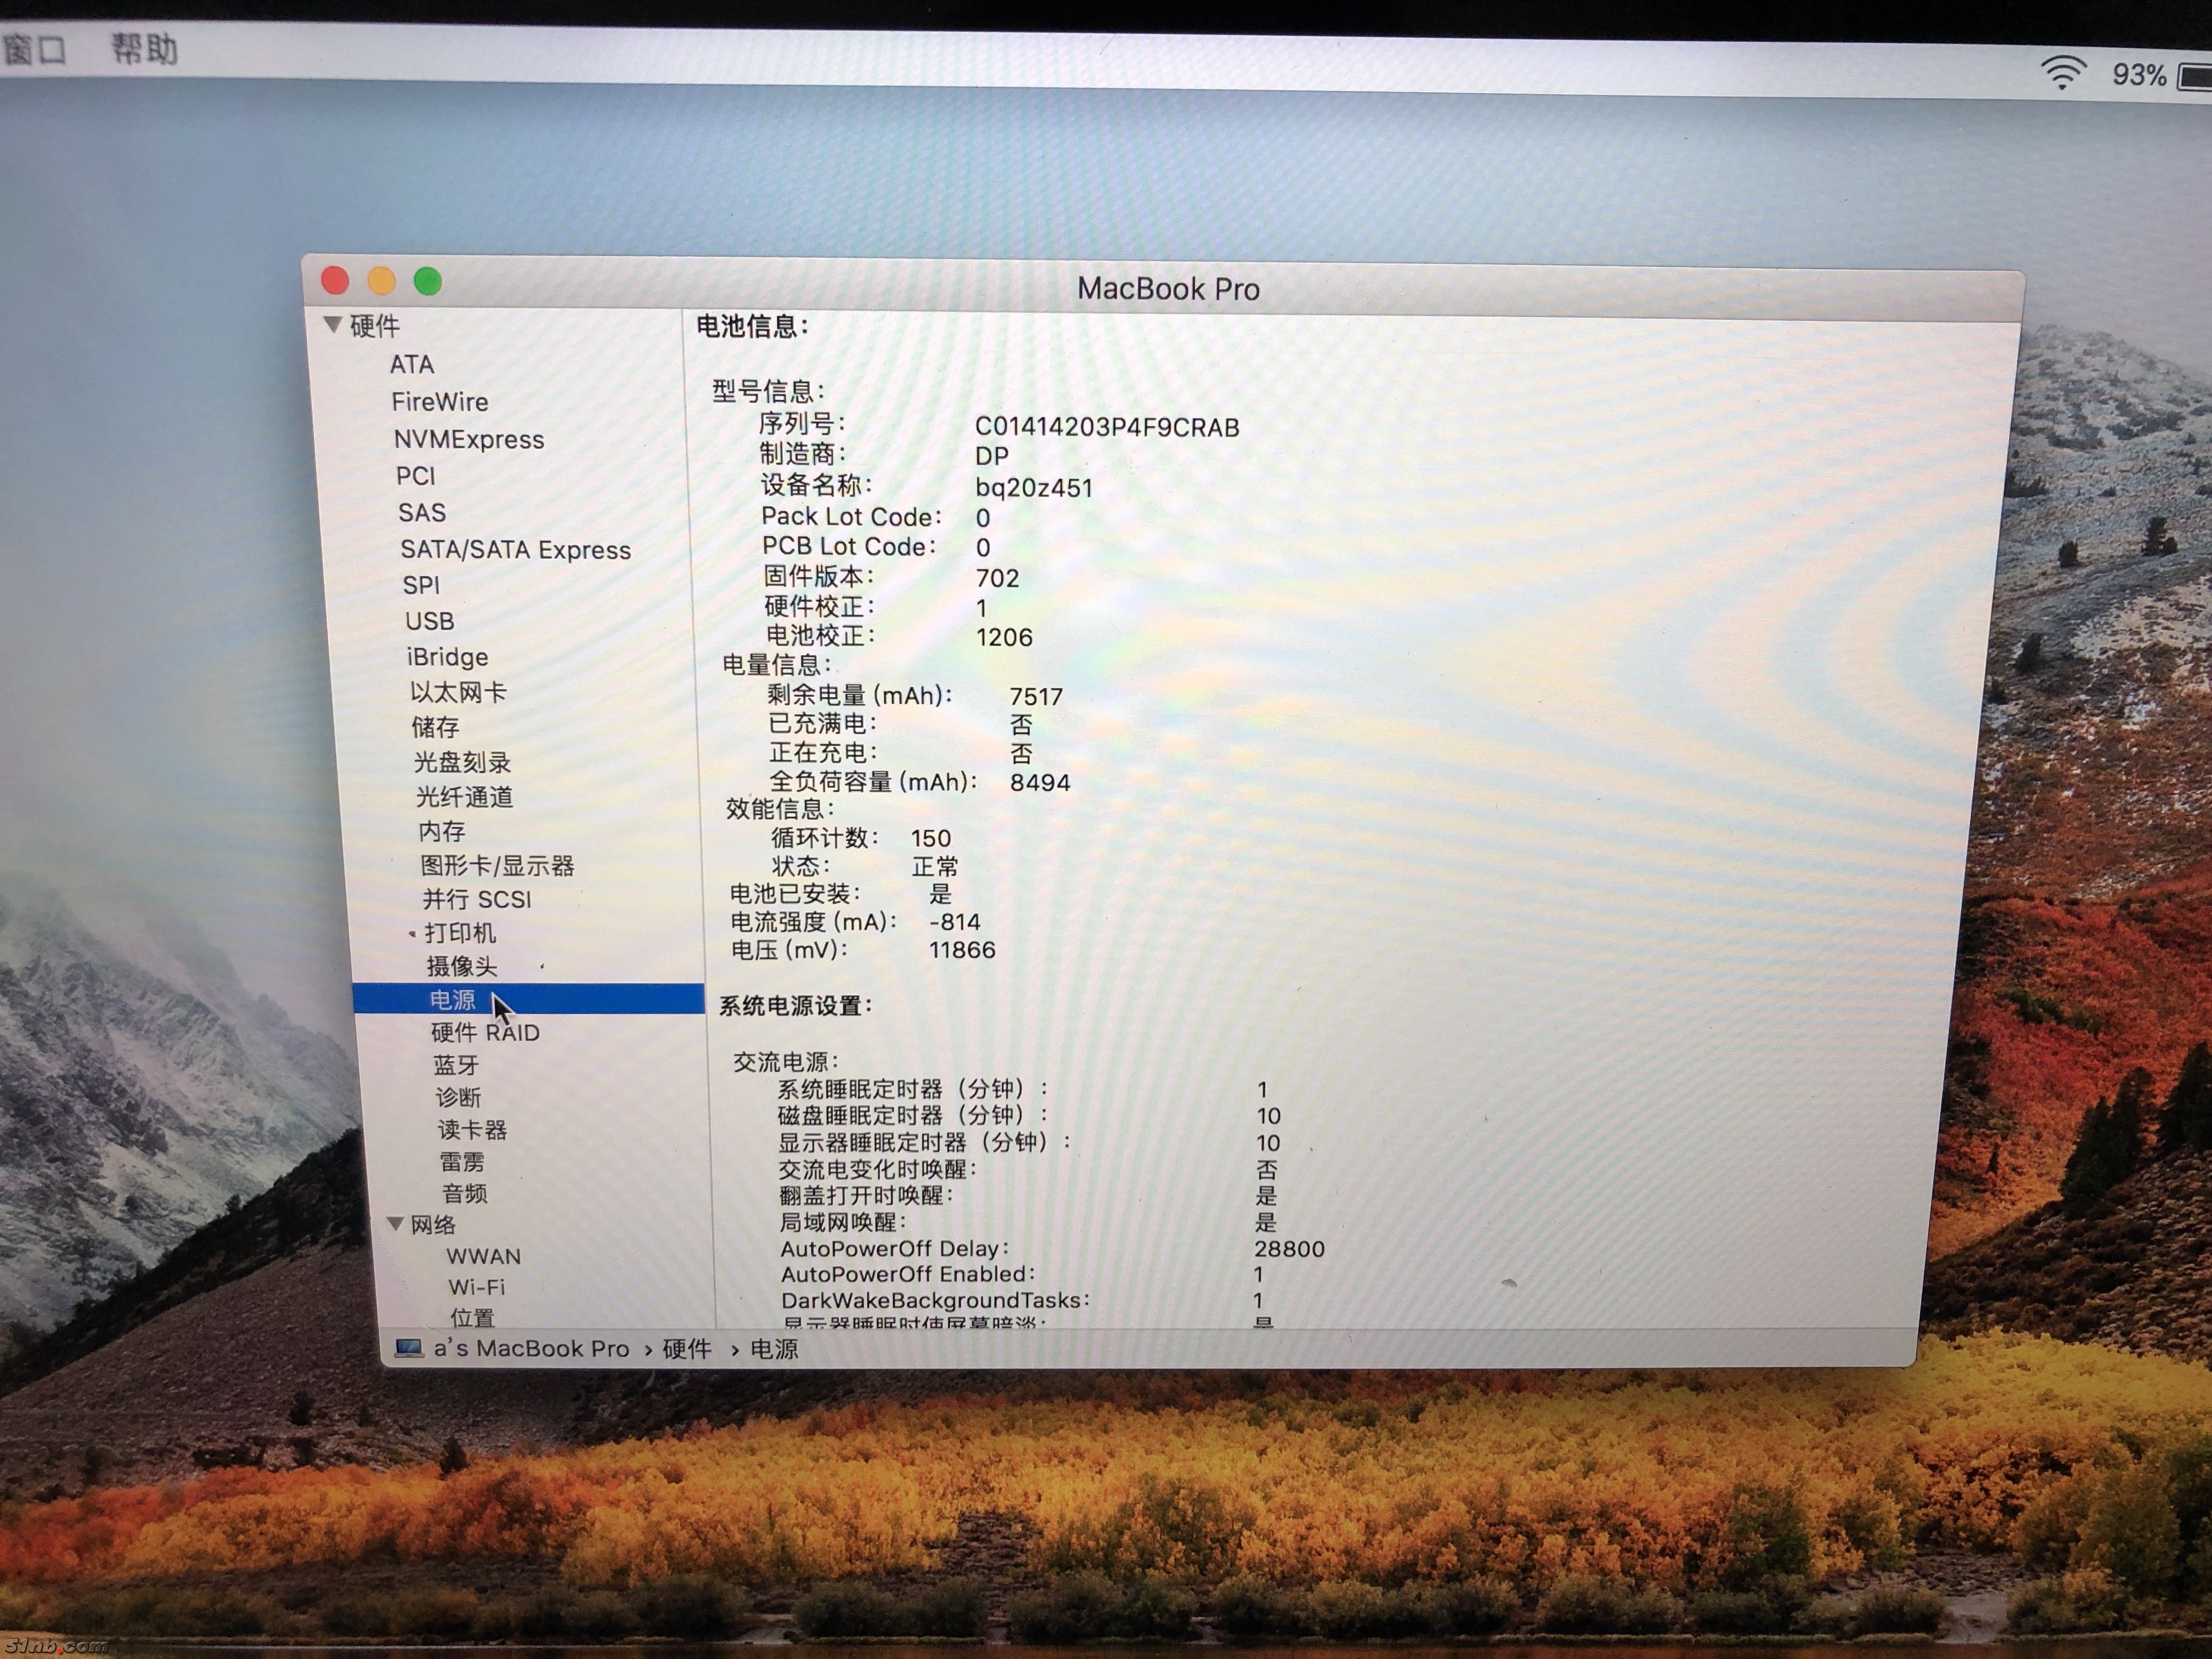Click 硬件 in the bottom path bar

pyautogui.click(x=687, y=1348)
